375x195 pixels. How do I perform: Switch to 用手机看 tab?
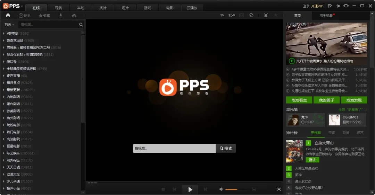click(x=326, y=16)
